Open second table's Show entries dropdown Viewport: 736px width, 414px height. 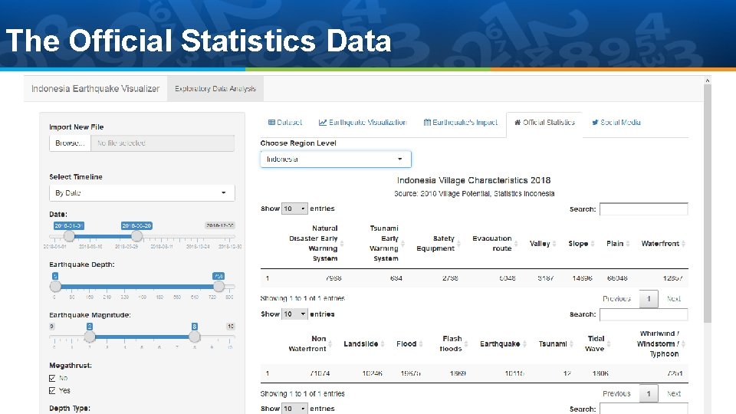(x=294, y=314)
